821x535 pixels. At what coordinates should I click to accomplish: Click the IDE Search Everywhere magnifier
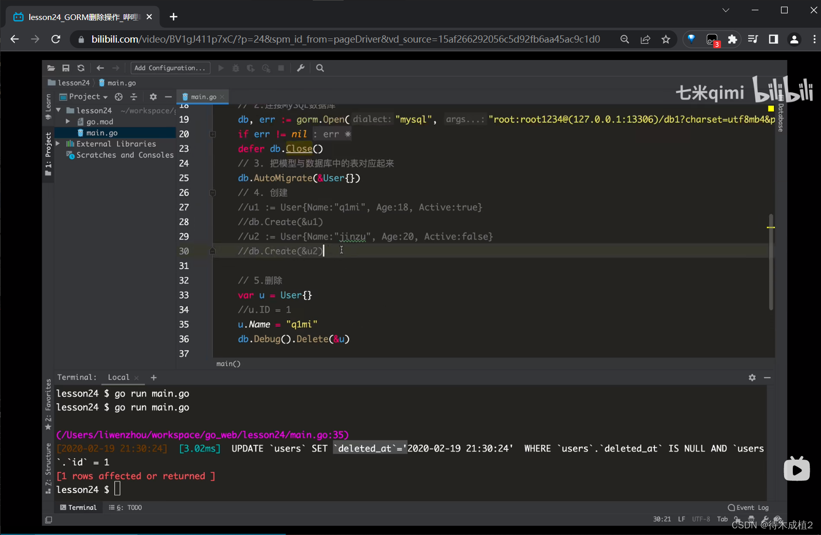(320, 68)
